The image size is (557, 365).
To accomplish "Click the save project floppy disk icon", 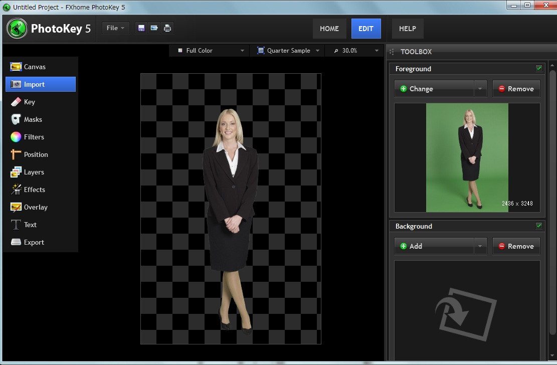I will tap(141, 28).
